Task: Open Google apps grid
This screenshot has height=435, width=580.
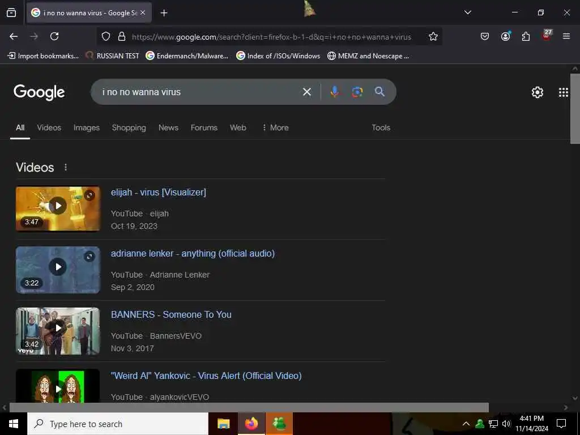Action: (564, 92)
